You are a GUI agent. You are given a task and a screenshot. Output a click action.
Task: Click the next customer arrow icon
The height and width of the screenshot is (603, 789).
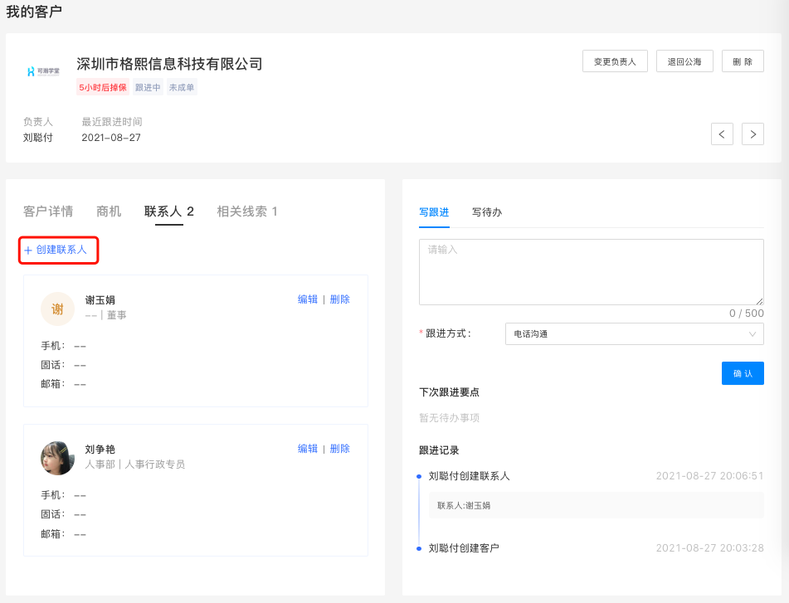click(x=752, y=134)
